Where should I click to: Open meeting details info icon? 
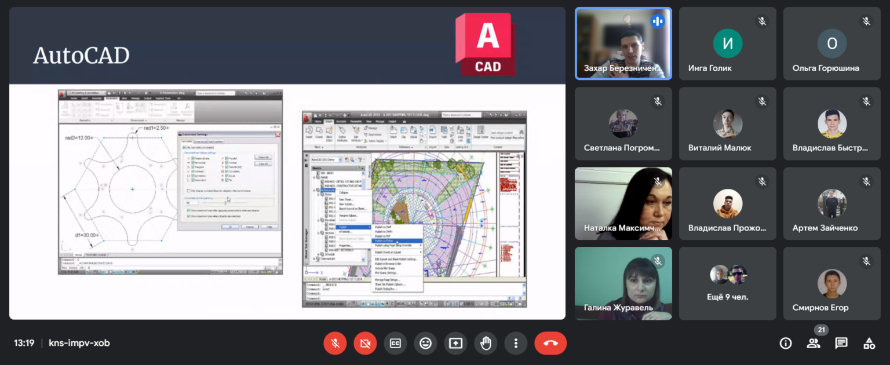click(786, 343)
